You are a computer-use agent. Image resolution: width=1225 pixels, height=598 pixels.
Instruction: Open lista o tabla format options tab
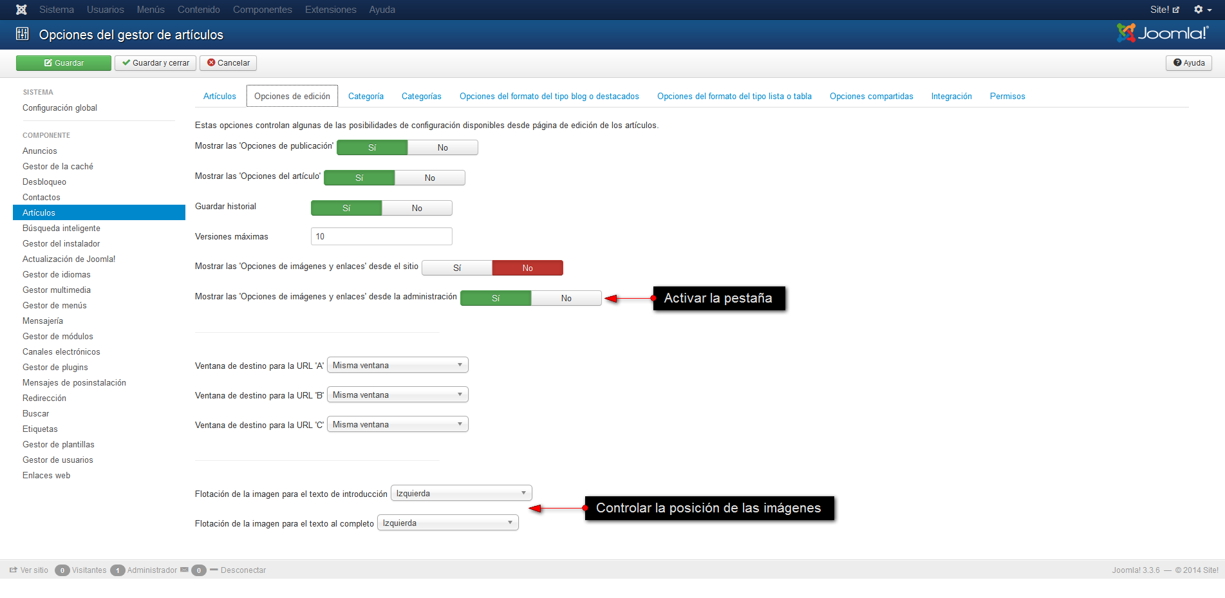click(x=734, y=96)
